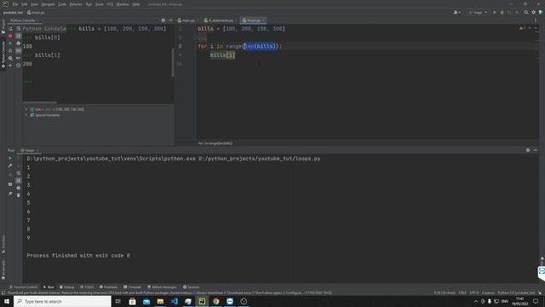Click the Python interpreter status entry
This screenshot has width=545, height=307.
[516, 293]
